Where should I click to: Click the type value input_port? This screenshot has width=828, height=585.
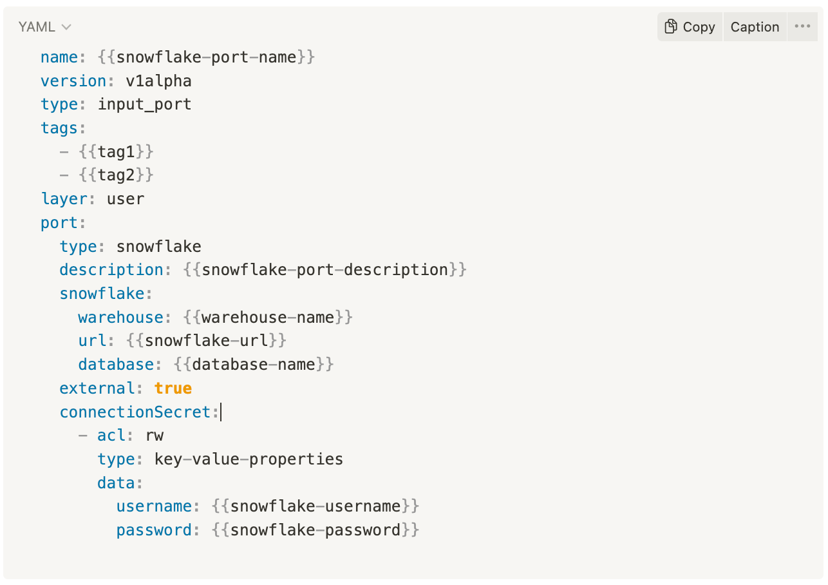(143, 104)
